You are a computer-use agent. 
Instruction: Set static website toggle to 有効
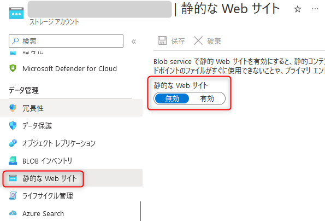tap(207, 98)
